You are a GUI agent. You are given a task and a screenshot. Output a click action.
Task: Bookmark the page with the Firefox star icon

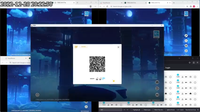click(190, 63)
